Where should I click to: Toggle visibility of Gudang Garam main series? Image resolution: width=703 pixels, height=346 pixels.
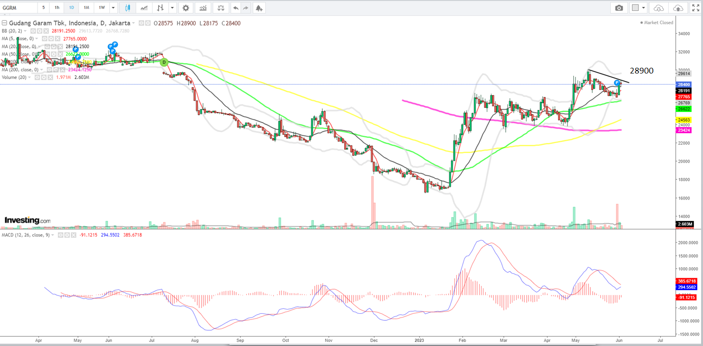click(141, 23)
